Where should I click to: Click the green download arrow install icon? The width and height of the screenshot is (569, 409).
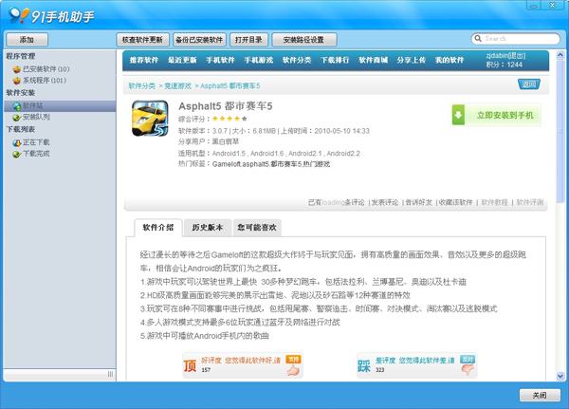tap(459, 115)
